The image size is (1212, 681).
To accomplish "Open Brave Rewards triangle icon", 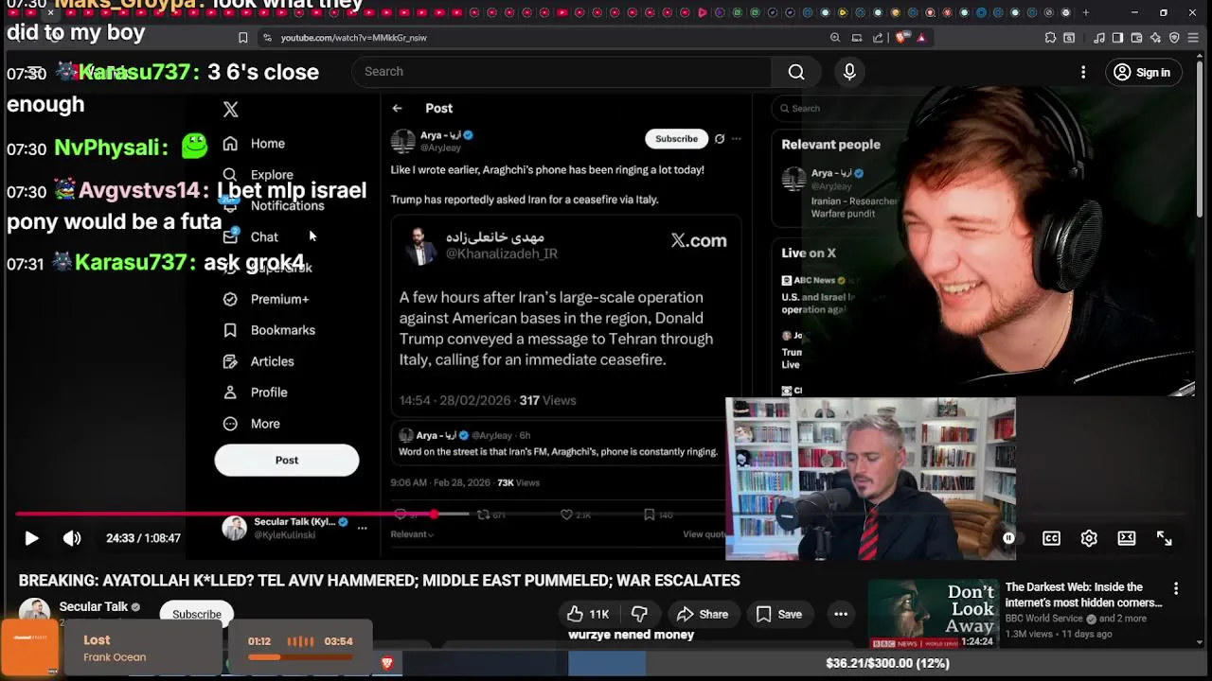I will 921,38.
